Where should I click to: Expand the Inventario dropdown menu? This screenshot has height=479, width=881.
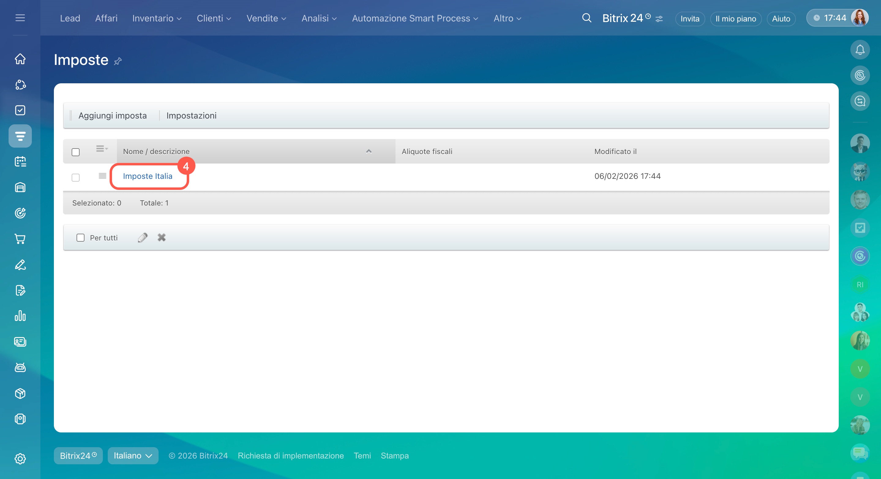click(x=157, y=18)
